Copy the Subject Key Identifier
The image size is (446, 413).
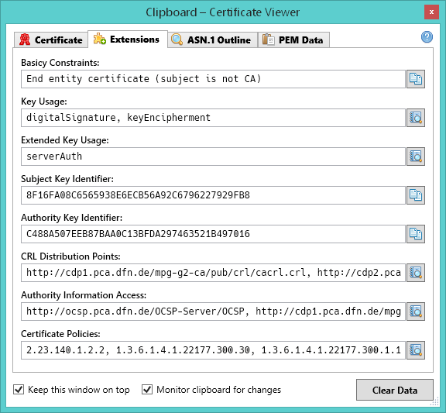(x=416, y=195)
